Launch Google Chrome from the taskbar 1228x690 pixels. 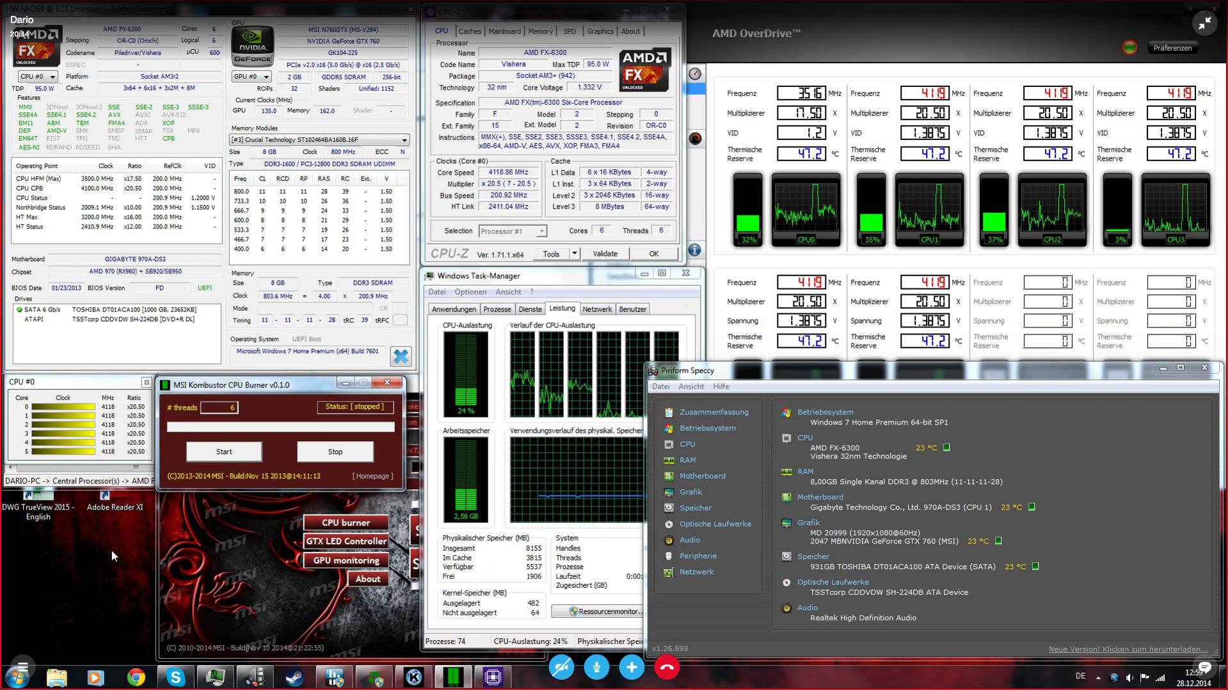click(x=136, y=677)
